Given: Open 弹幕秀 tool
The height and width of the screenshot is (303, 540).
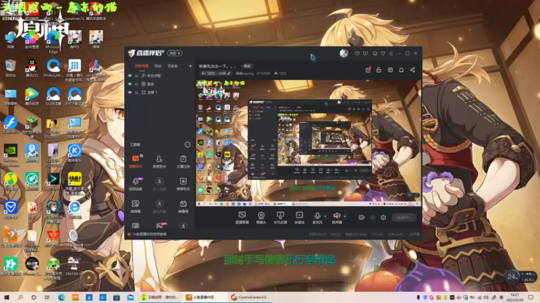Looking at the screenshot, I should click(x=183, y=207).
